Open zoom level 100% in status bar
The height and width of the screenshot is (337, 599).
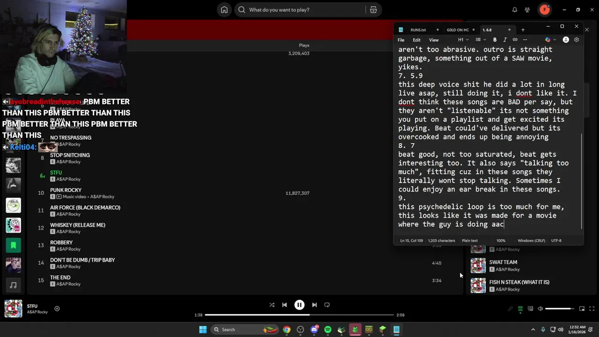click(501, 241)
